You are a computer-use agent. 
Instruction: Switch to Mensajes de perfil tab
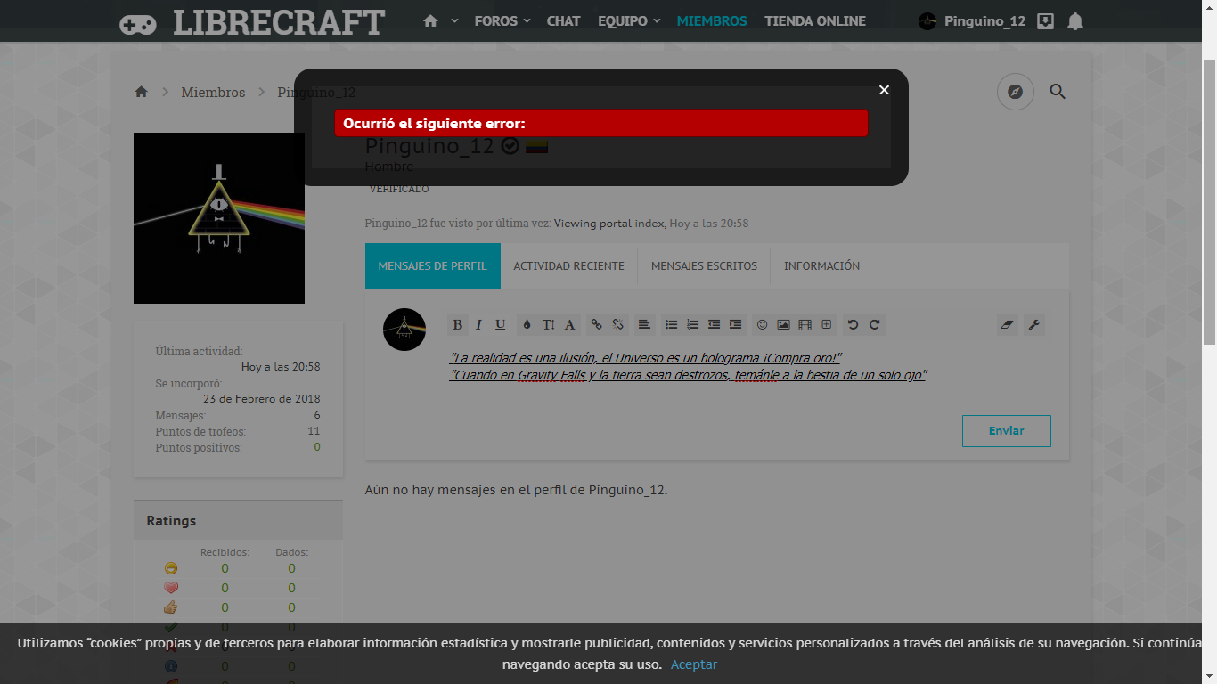click(x=433, y=266)
